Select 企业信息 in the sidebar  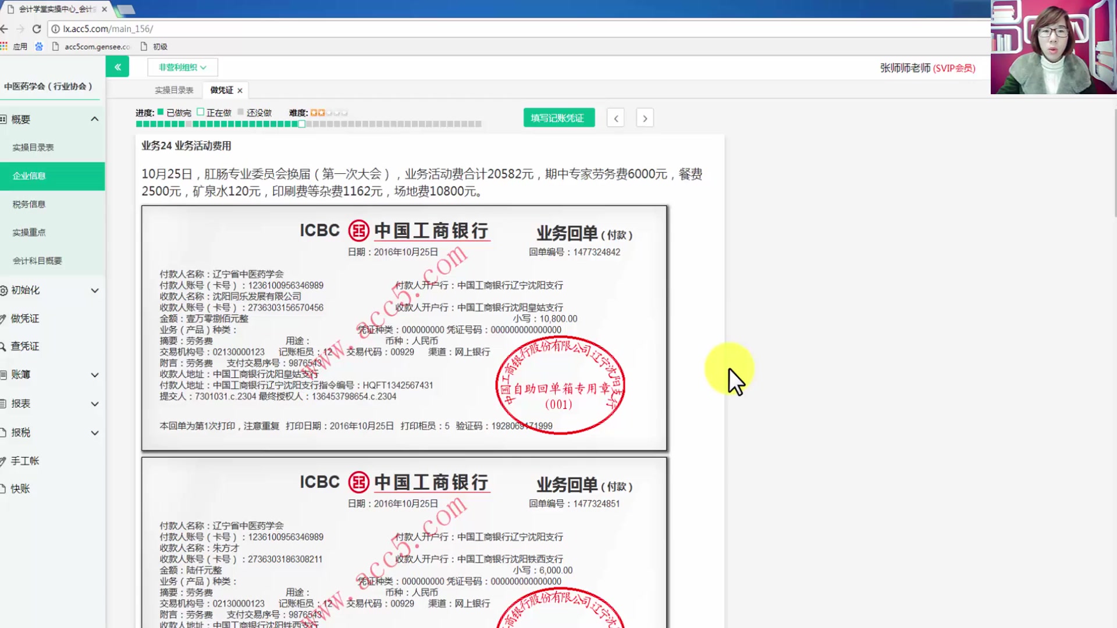(52, 176)
